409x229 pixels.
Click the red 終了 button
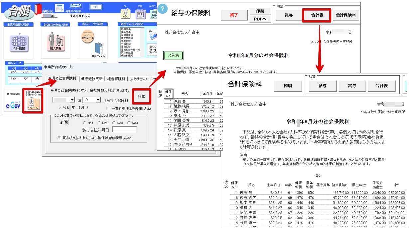point(234,15)
